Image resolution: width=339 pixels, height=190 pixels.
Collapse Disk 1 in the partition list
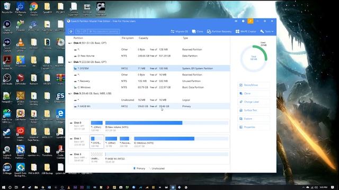[70, 62]
